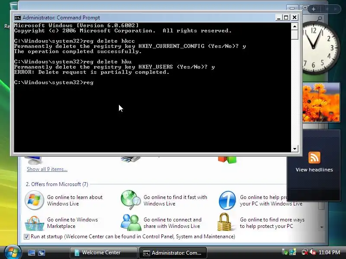Switch to Welcome Center taskbar button
Image resolution: width=346 pixels, height=259 pixels.
tap(103, 253)
